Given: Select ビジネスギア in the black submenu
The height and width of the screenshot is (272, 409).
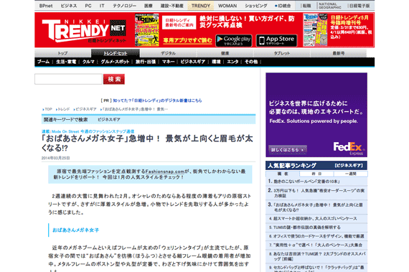Looking at the screenshot, I should [193, 62].
